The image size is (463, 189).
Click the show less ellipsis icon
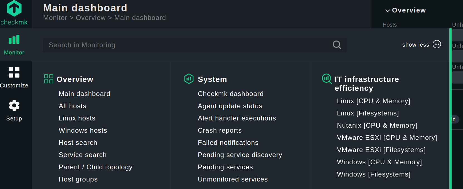(437, 44)
